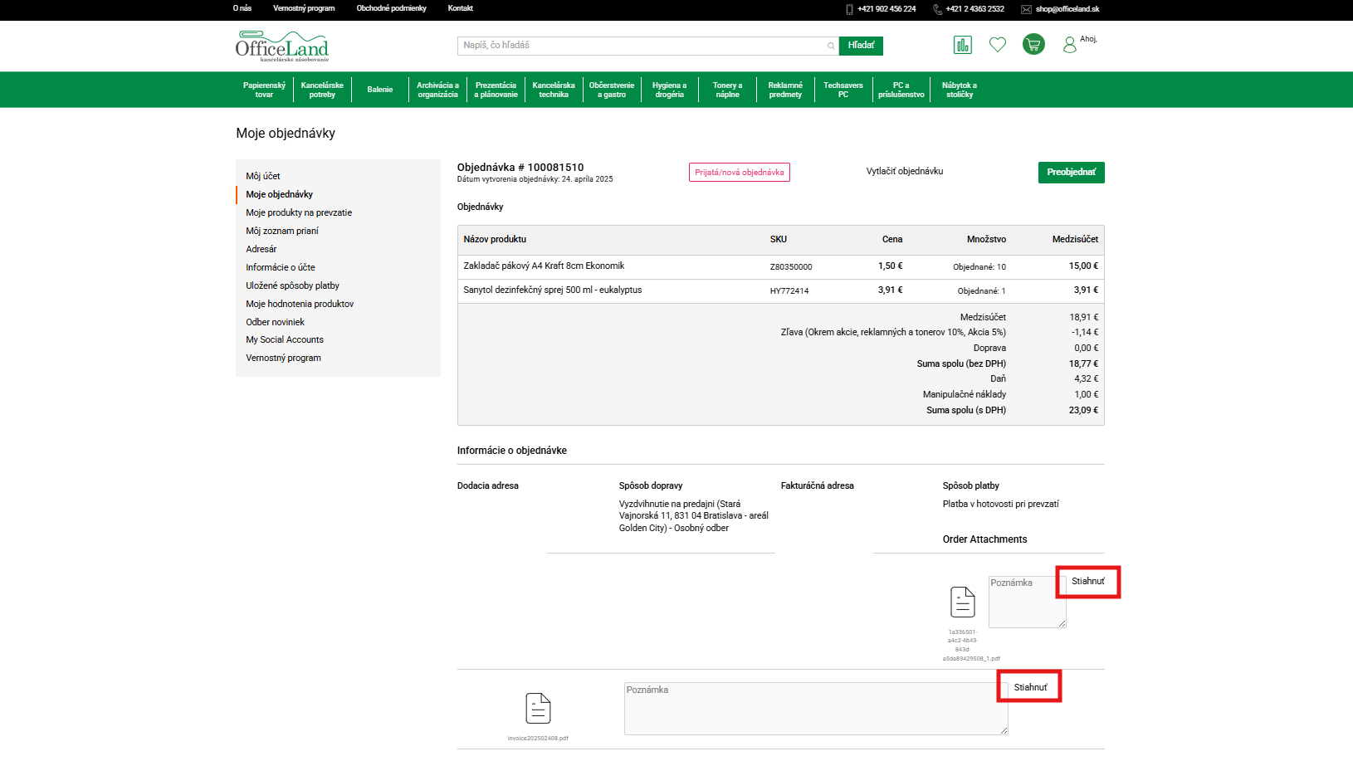Select Moje objednávky in sidebar

coord(279,194)
